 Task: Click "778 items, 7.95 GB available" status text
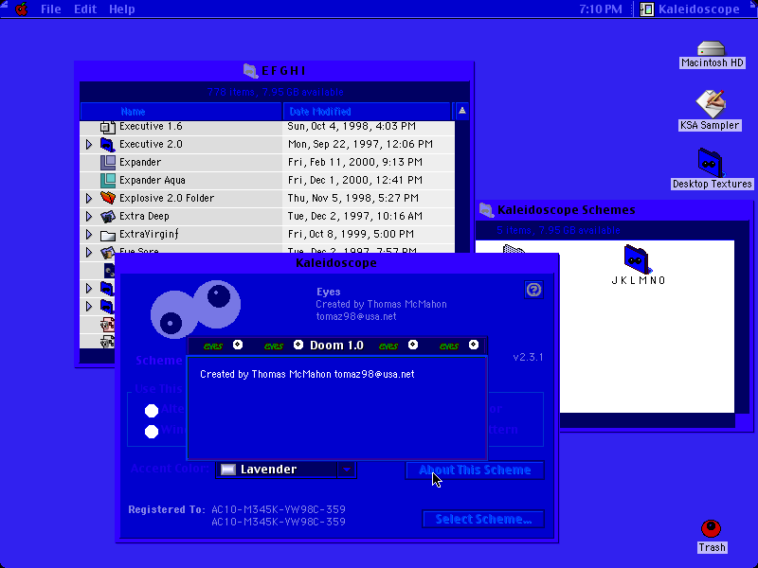[x=275, y=92]
